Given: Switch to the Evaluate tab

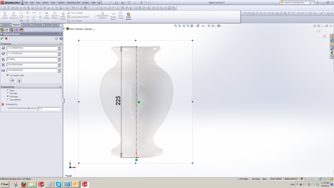Looking at the screenshot, I should click(26, 25).
